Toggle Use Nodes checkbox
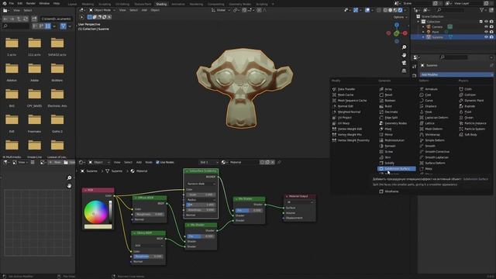This screenshot has width=496, height=279. pos(157,162)
